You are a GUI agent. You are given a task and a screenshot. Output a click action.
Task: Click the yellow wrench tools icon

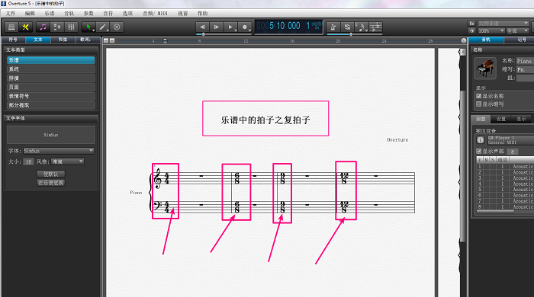(25, 27)
